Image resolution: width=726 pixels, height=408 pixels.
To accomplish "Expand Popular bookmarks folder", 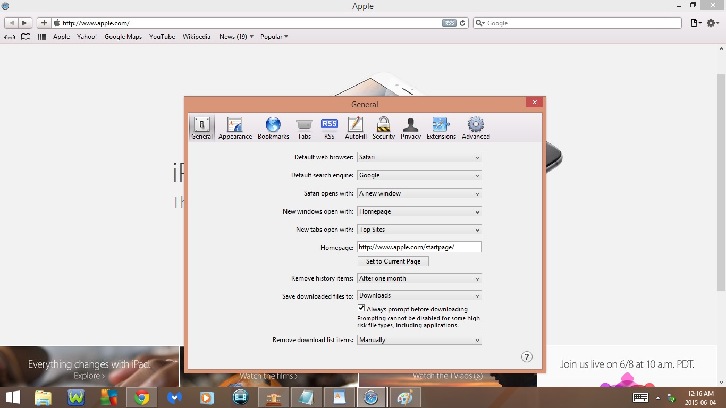I will (x=274, y=37).
